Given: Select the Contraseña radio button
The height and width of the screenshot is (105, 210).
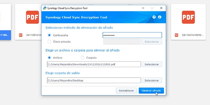Looking at the screenshot, I should pos(49,35).
